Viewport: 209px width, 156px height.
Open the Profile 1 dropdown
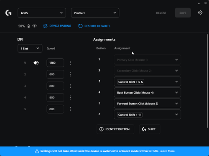click(x=95, y=13)
